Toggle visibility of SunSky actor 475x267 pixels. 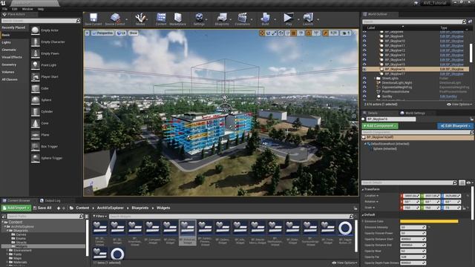(364, 96)
